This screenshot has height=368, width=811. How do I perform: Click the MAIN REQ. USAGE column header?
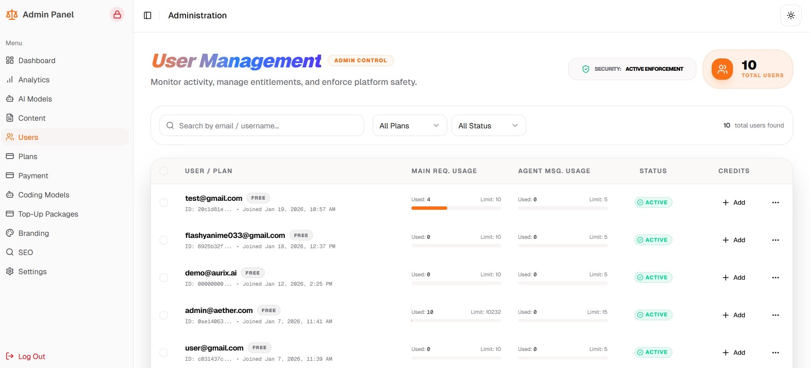pos(444,171)
